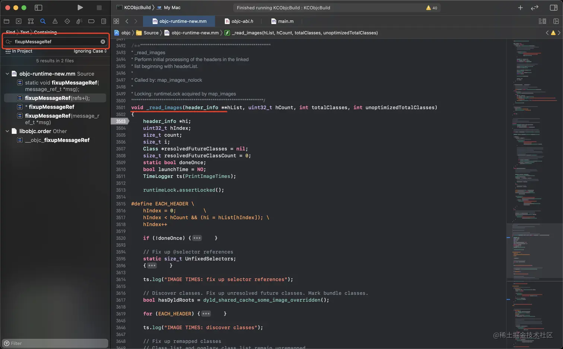Show the 40 warnings indicator

coord(432,8)
